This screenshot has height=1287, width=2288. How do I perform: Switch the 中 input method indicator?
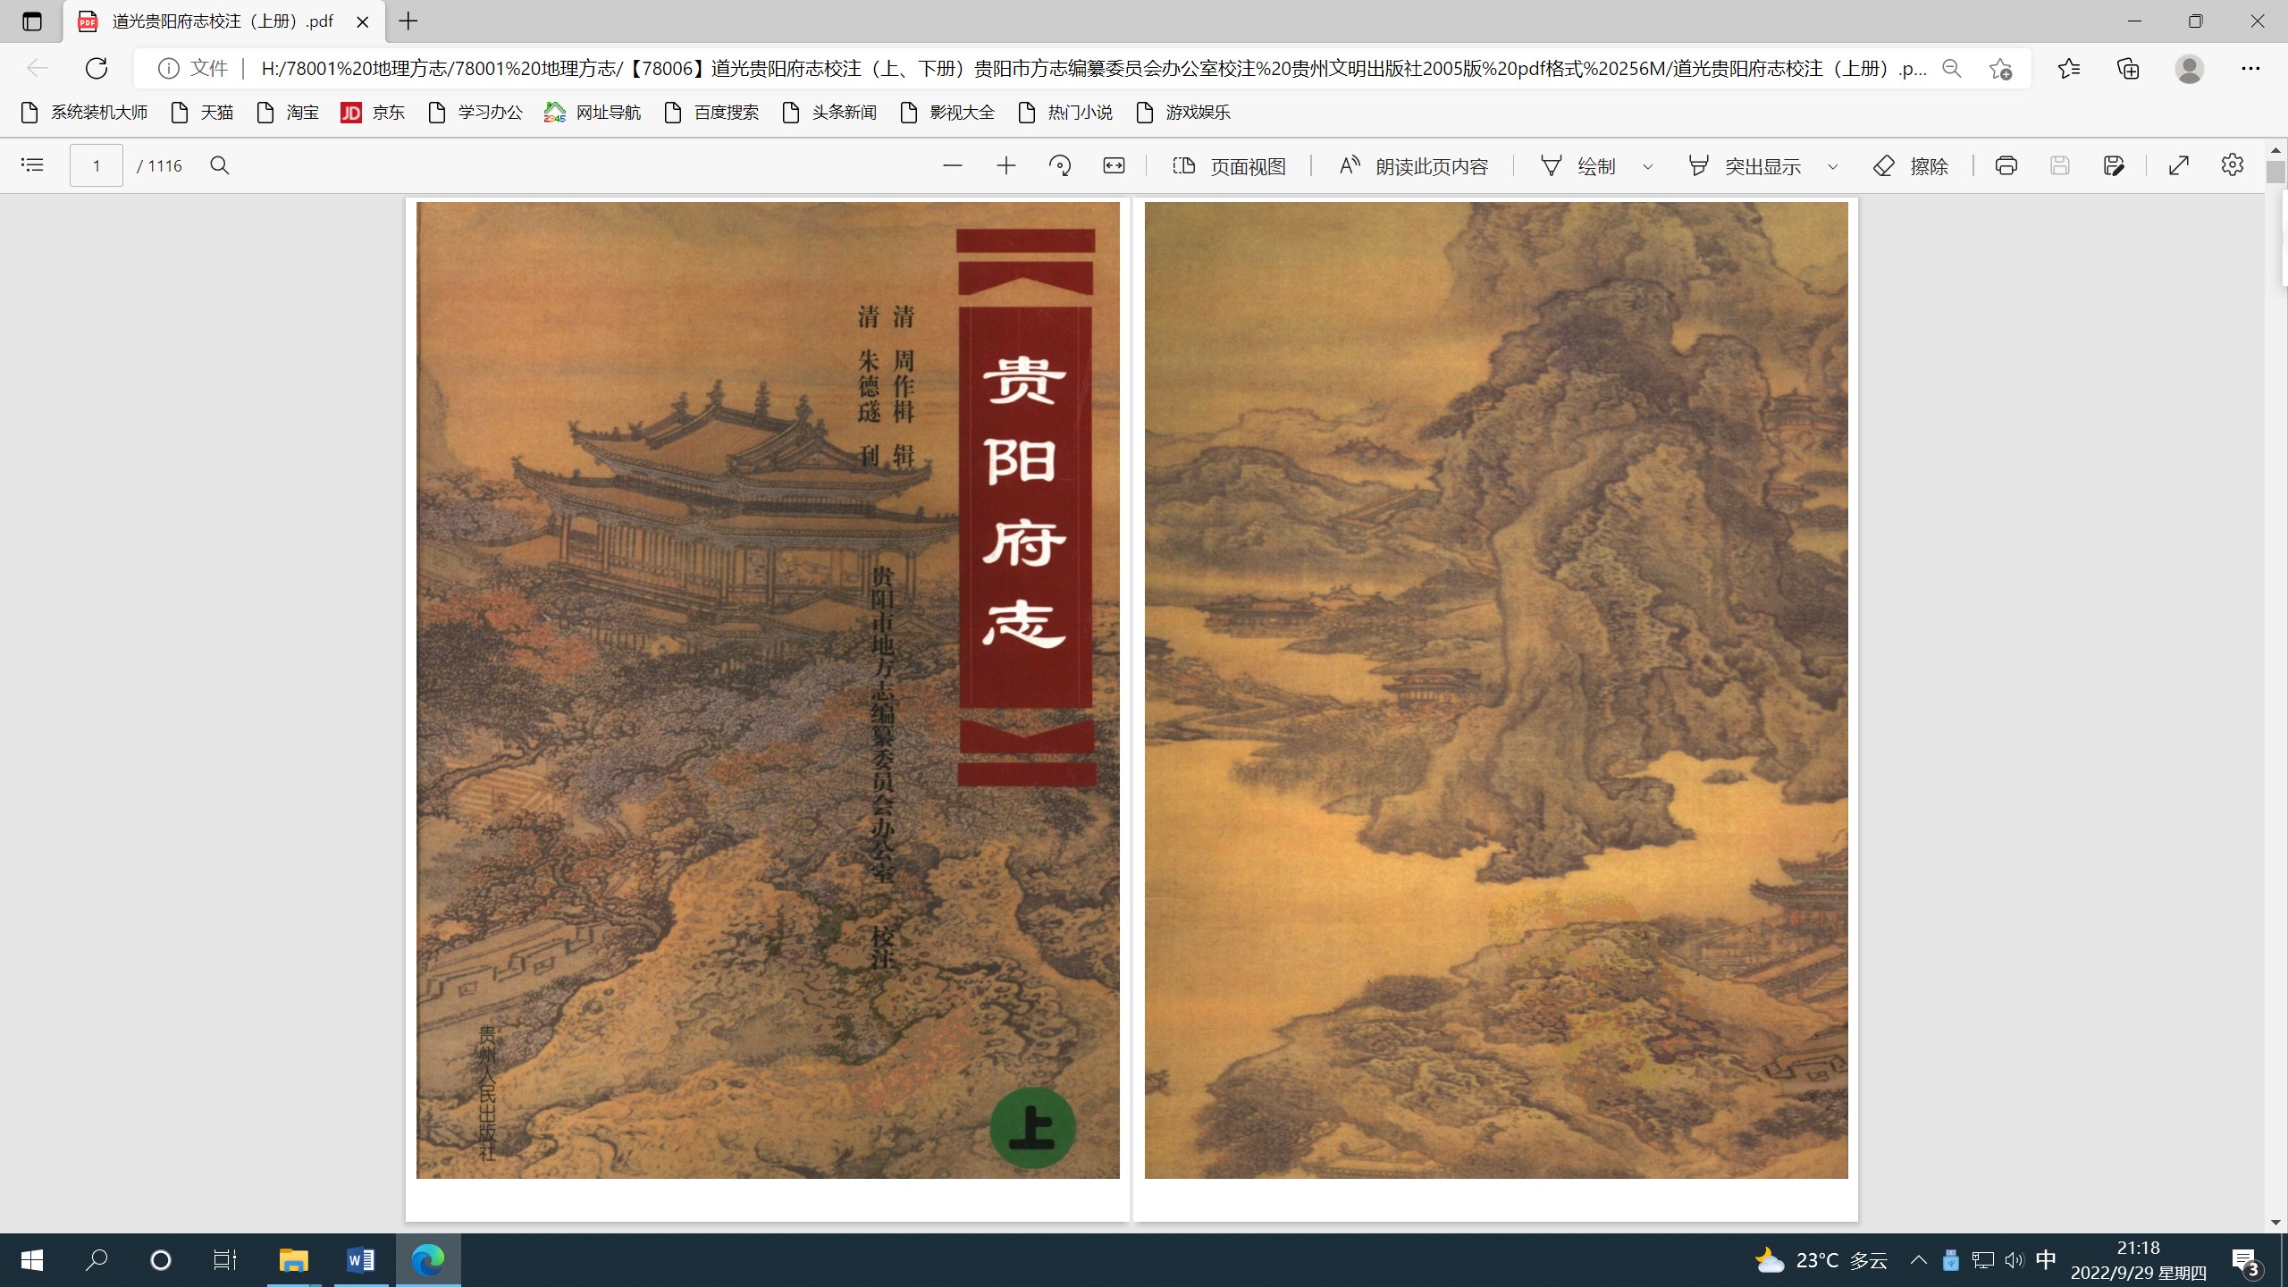(2046, 1260)
